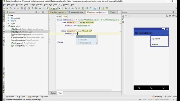
Task: Expand the res folder arrow
Action: 9,24
